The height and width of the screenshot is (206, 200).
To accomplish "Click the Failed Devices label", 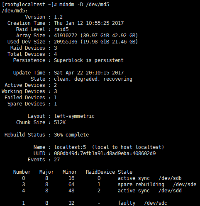I will click(x=25, y=98).
